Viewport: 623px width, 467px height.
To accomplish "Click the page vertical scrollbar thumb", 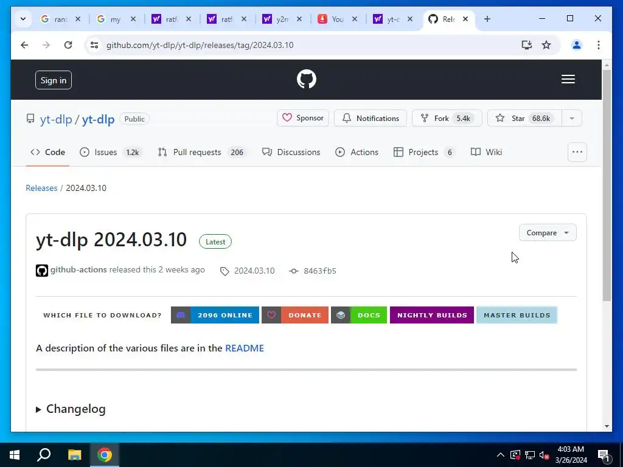I will click(x=607, y=185).
